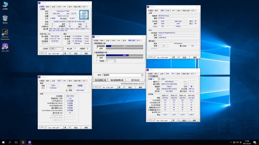
Task: Click the title bar icon of the memory CPU-Z window
Action: click(39, 77)
